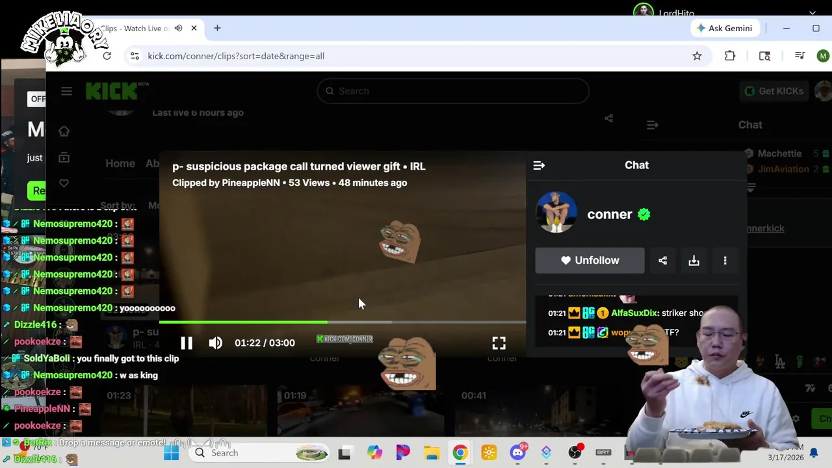Collapse the clip chat panel arrow icon
Screen dimensions: 832x468
(539, 165)
